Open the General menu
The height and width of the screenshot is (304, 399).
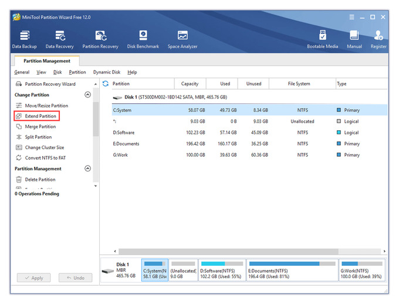click(x=22, y=72)
